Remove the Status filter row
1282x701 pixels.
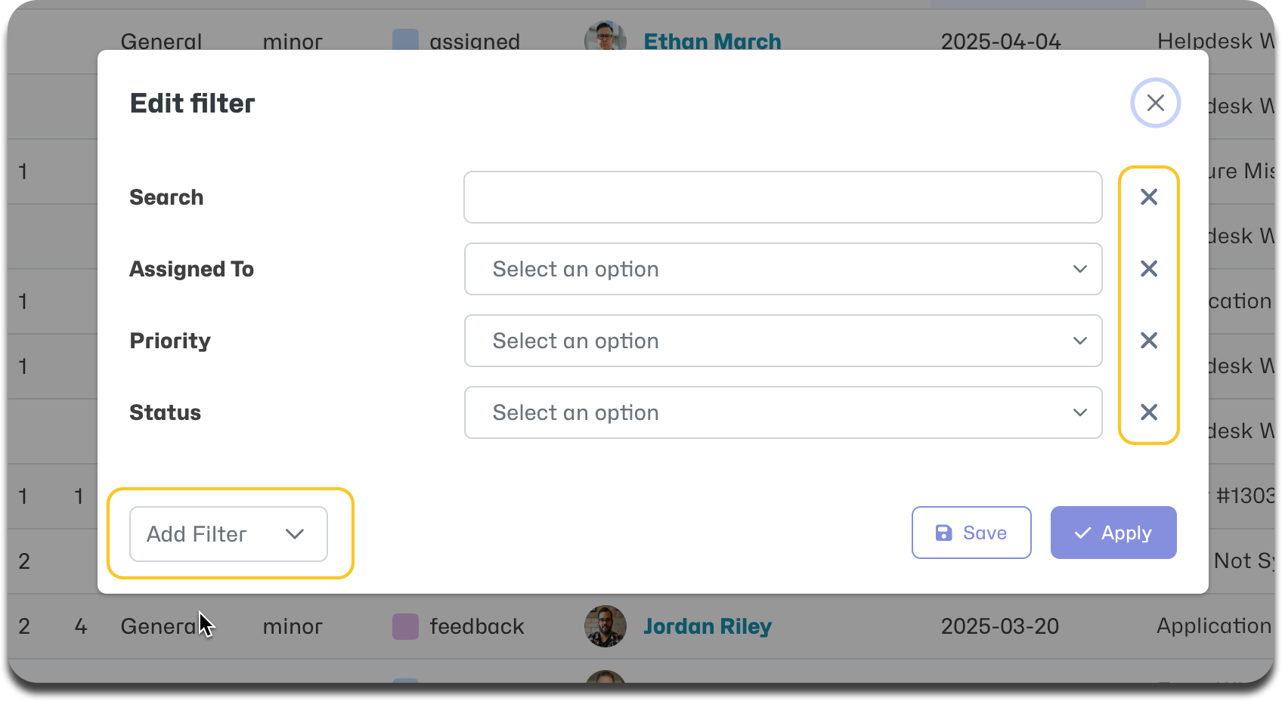pyautogui.click(x=1149, y=412)
